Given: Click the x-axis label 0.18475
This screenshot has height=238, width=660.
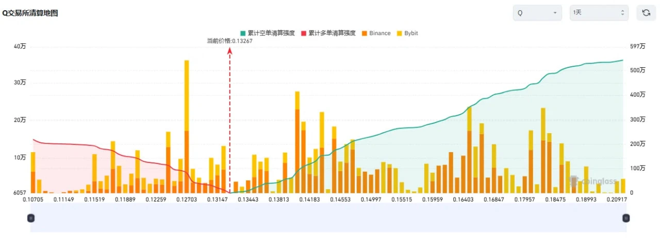Looking at the screenshot, I should coord(554,199).
